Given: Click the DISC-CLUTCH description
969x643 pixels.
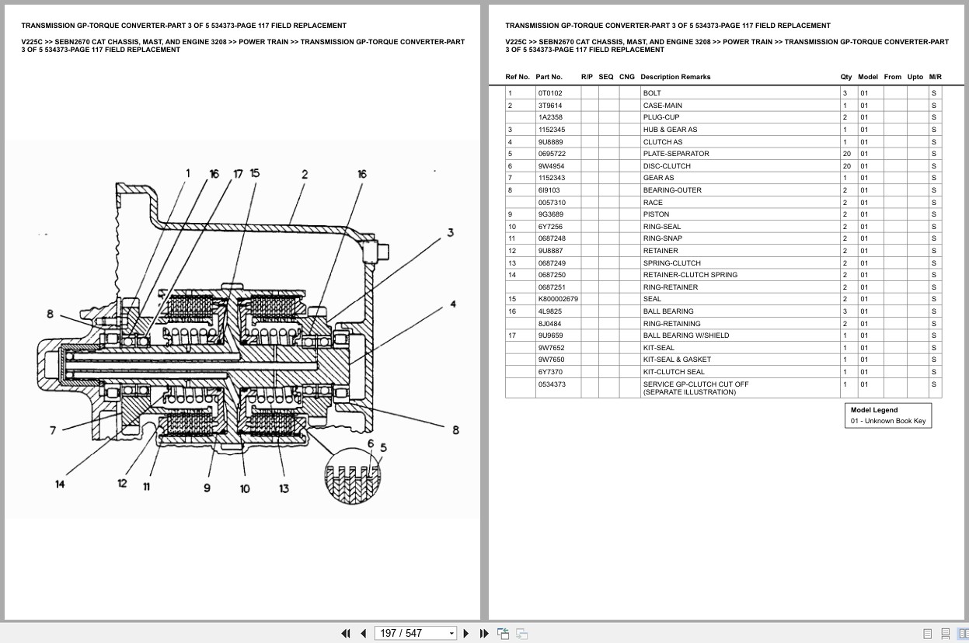Looking at the screenshot, I should coord(666,166).
